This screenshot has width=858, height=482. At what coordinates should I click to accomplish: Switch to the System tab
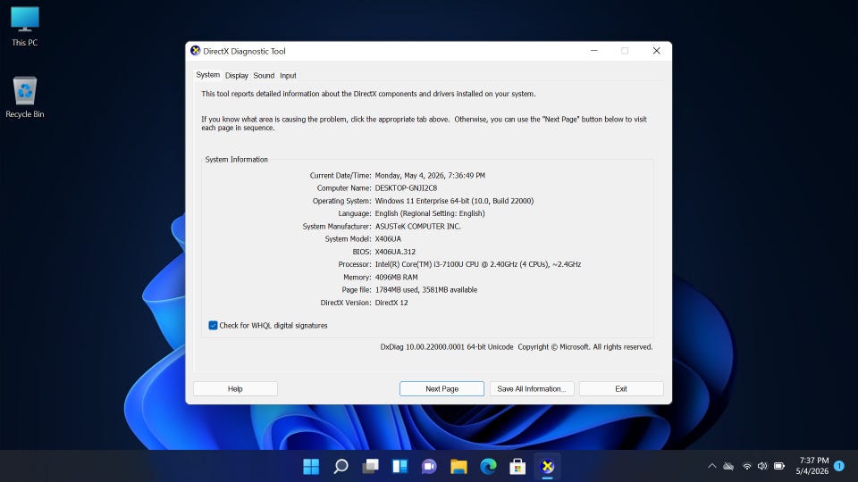pos(208,75)
